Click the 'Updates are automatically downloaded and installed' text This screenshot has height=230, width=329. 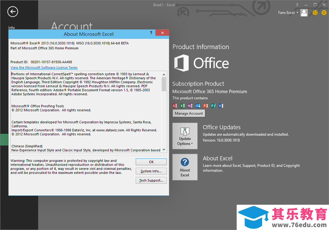[246, 134]
